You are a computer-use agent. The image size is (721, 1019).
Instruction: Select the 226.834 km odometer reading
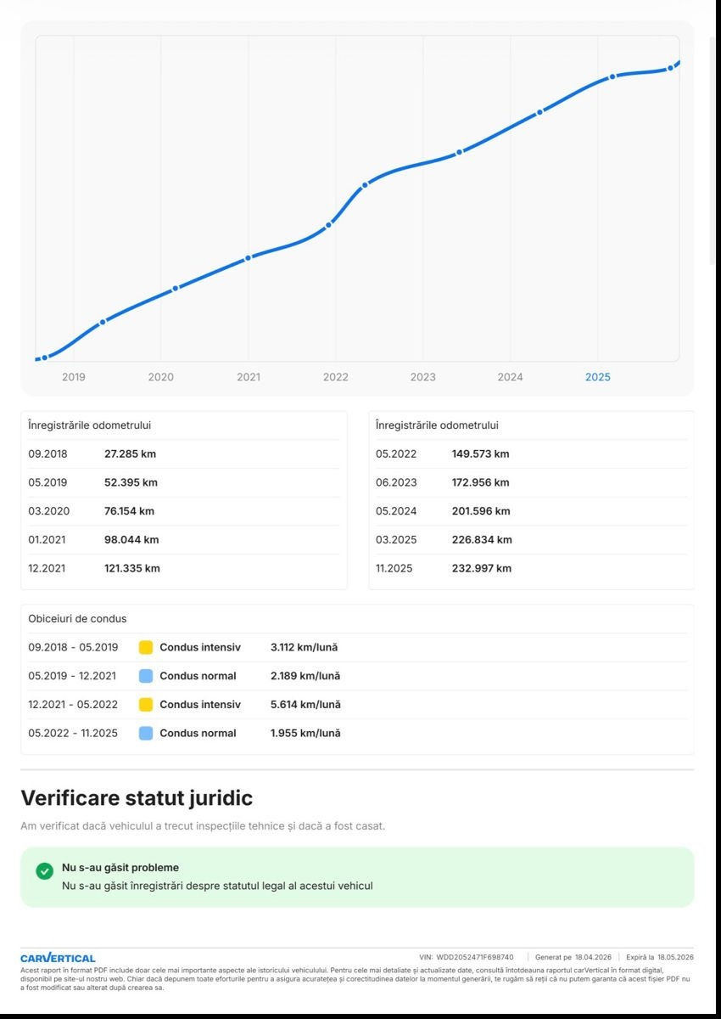point(482,539)
